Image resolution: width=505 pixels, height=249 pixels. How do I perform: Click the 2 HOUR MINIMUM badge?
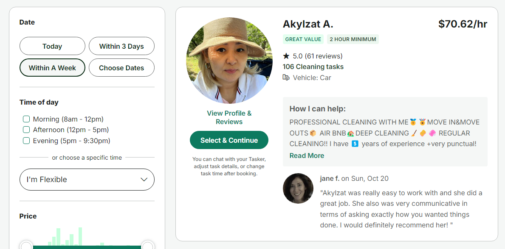(353, 39)
